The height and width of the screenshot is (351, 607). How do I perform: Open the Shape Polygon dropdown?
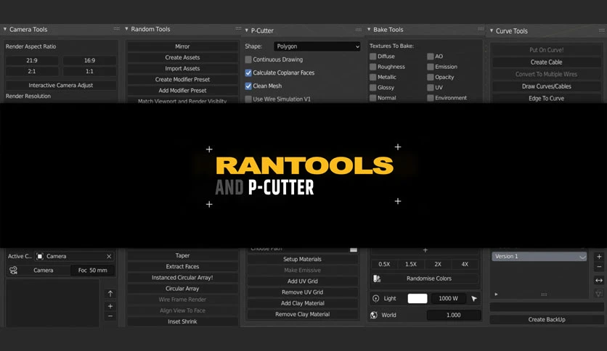tap(317, 46)
